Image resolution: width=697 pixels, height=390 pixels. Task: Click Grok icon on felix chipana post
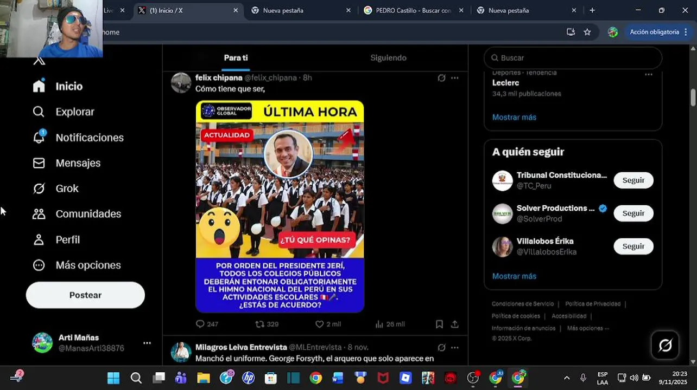coord(441,78)
